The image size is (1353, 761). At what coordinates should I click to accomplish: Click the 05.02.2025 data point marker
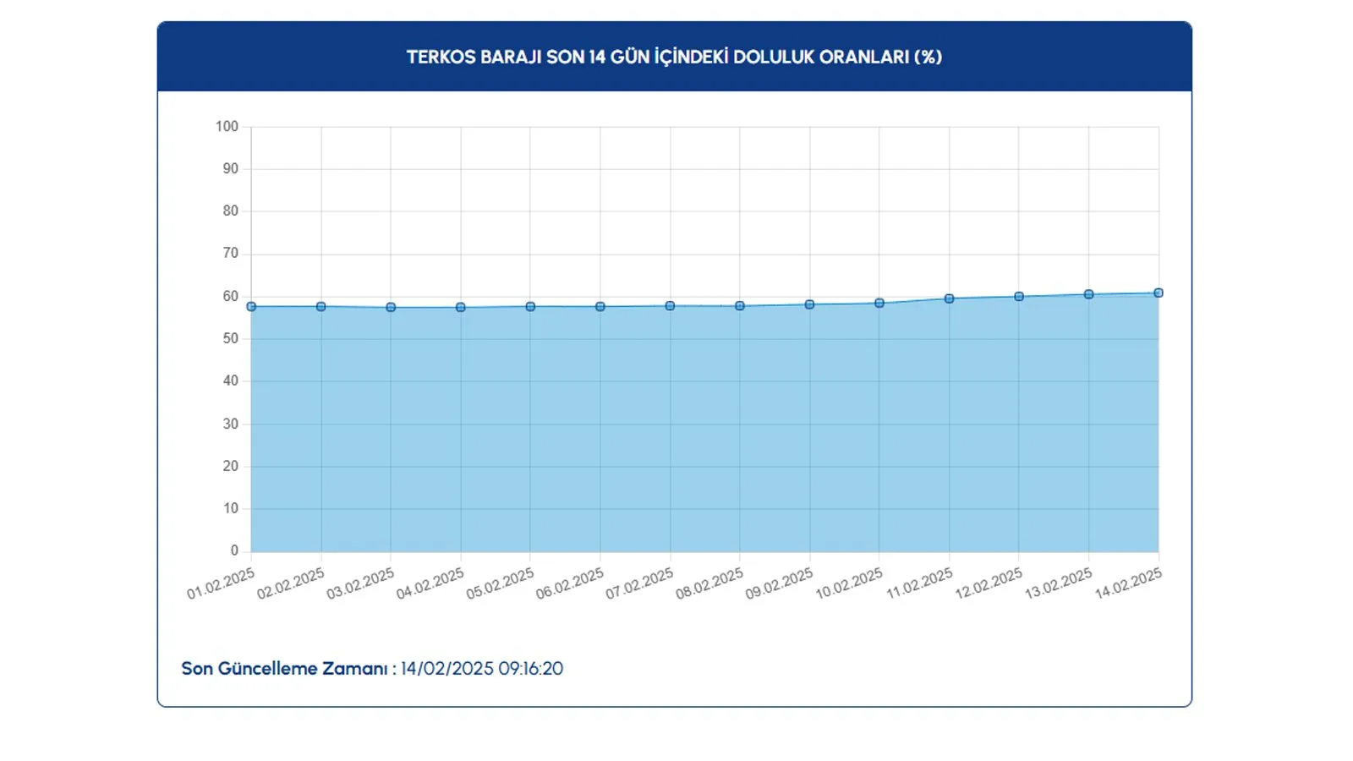[x=530, y=307]
